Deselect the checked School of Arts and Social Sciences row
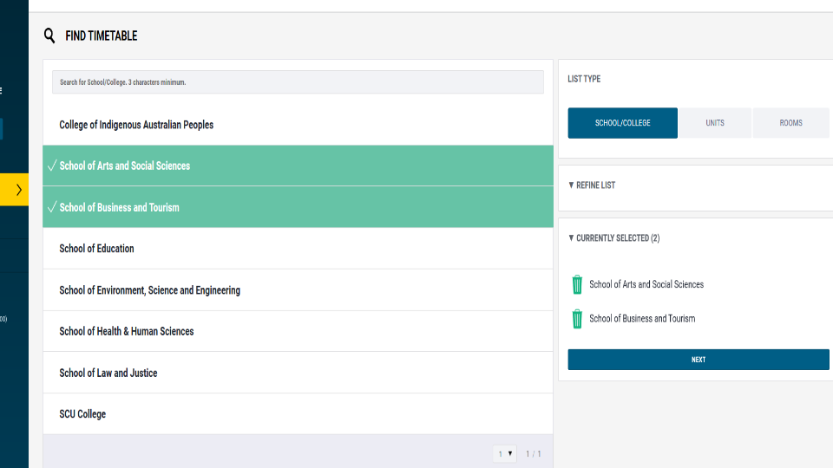This screenshot has width=833, height=468. click(298, 166)
